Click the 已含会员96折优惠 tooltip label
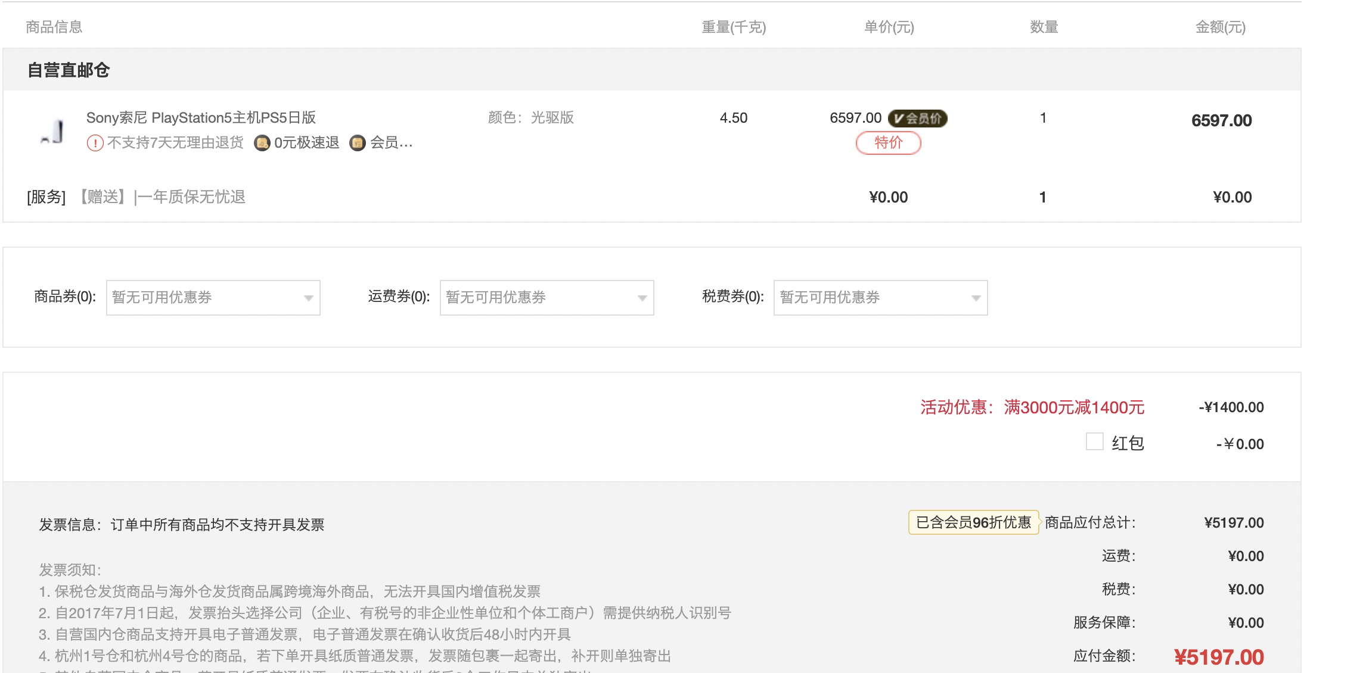 coord(974,522)
